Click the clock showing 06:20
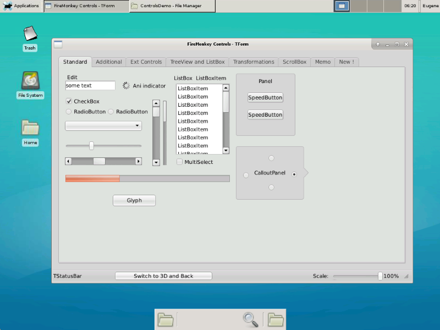Image resolution: width=440 pixels, height=330 pixels. point(410,5)
